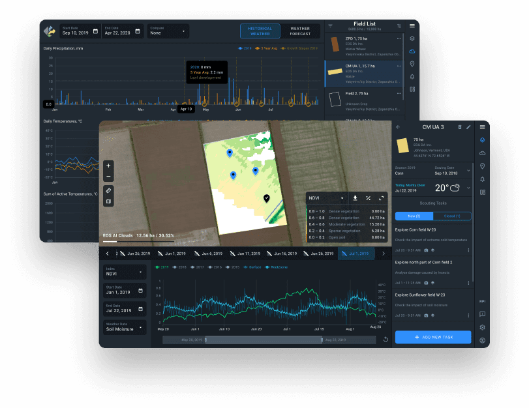
Task: Open the layers icon in weather window sidebar
Action: click(412, 38)
